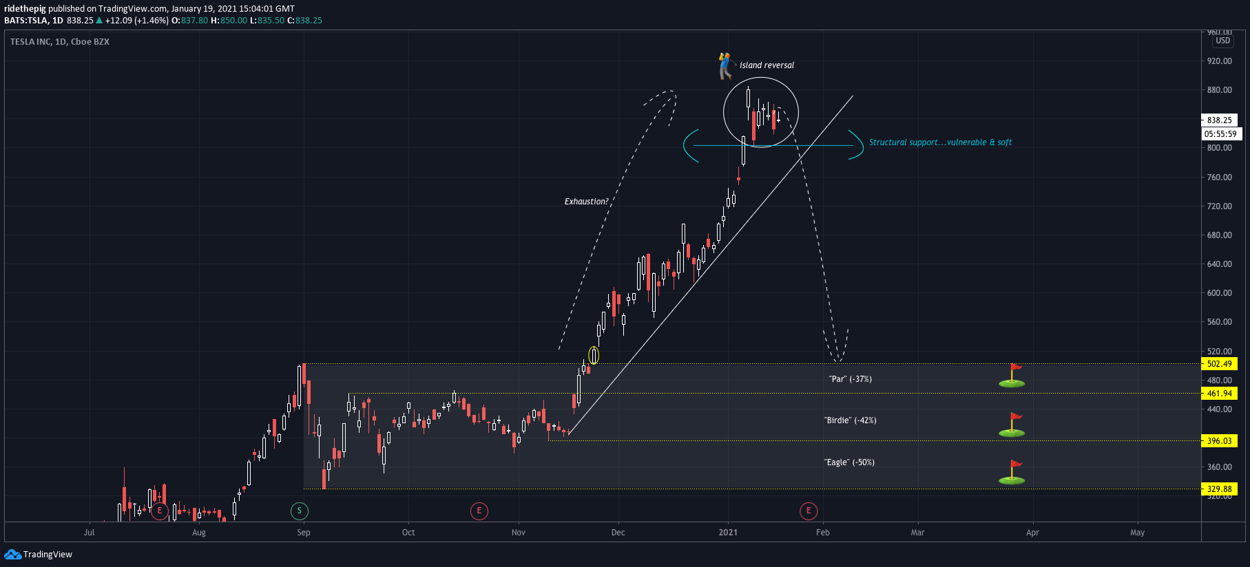Click the golf flag icon beside Eagle
1250x567 pixels.
[x=1012, y=473]
